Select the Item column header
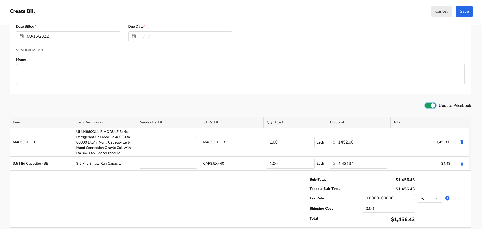Viewport: 482px width, 229px height. [x=16, y=122]
